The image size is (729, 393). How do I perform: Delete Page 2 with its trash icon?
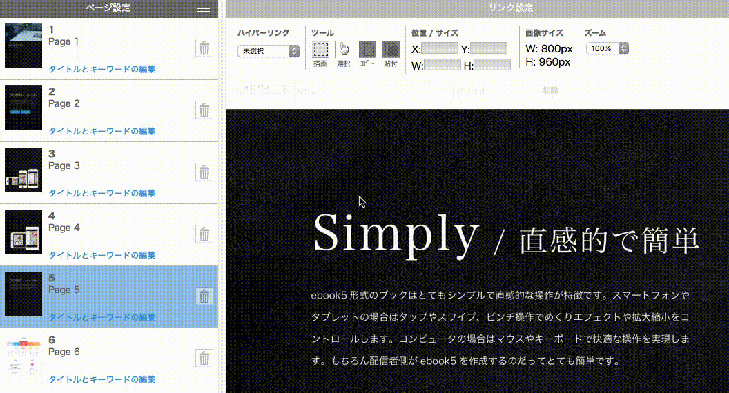[x=204, y=110]
